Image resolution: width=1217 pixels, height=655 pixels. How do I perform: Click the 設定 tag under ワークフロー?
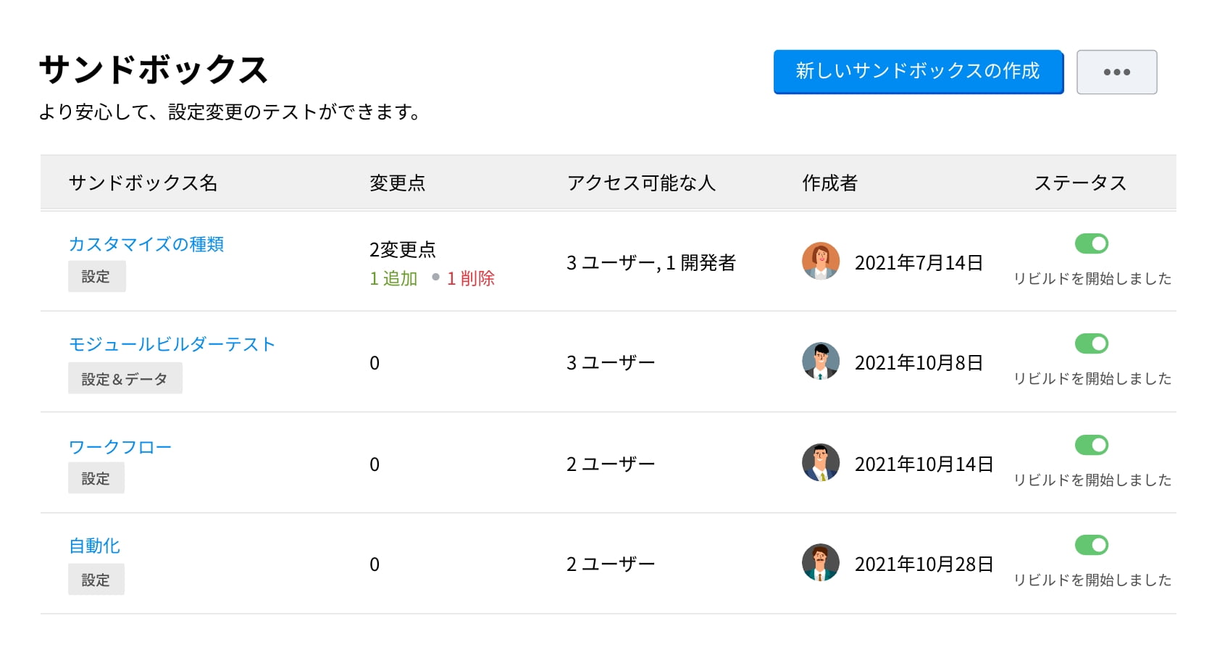[x=96, y=479]
